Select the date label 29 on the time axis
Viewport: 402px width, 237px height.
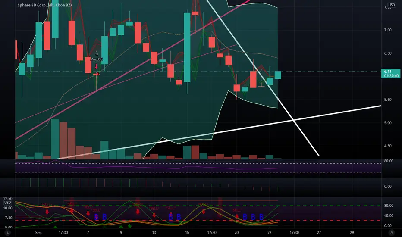click(x=352, y=232)
